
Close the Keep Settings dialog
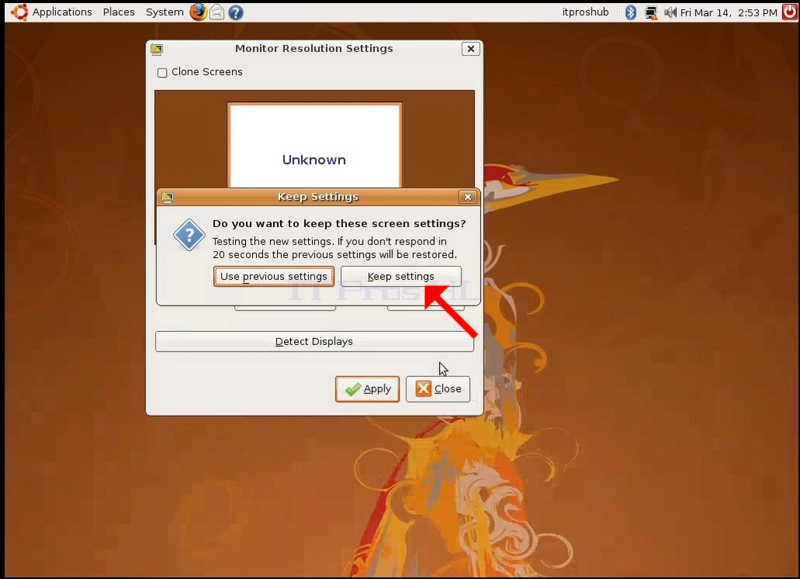[x=468, y=197]
